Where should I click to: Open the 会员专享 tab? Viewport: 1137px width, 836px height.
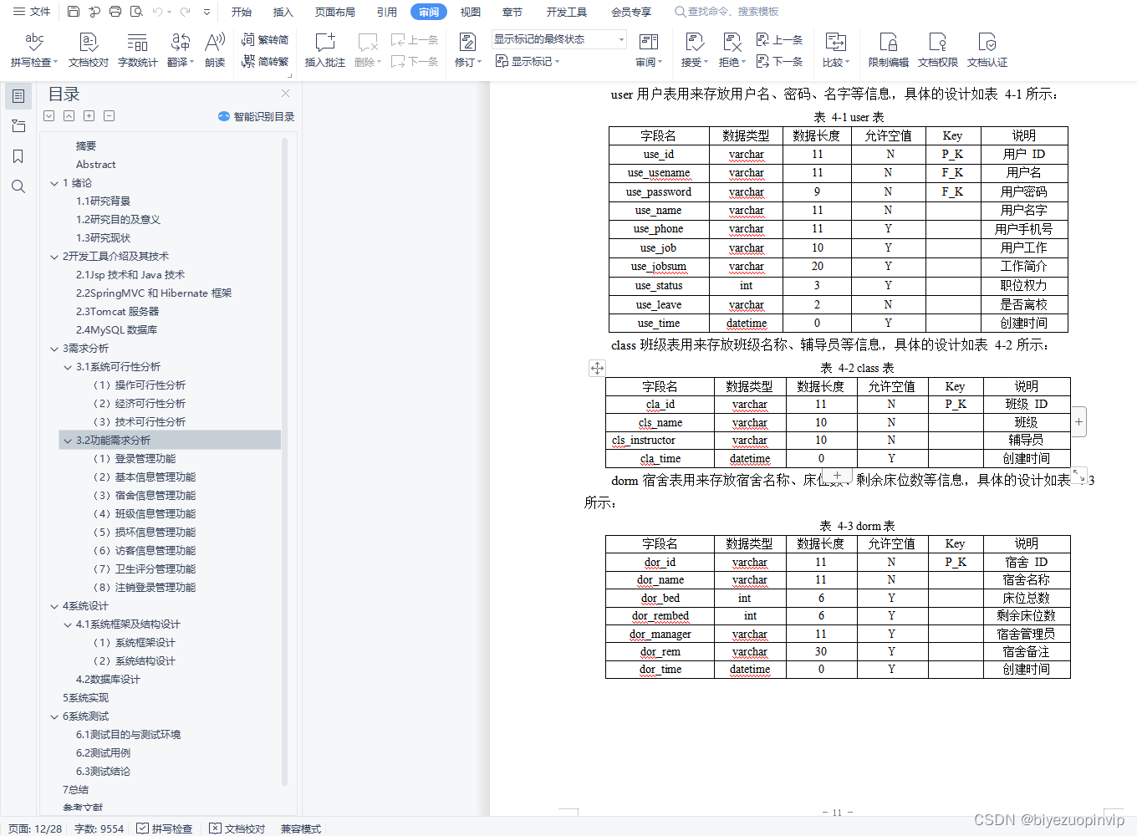click(631, 12)
